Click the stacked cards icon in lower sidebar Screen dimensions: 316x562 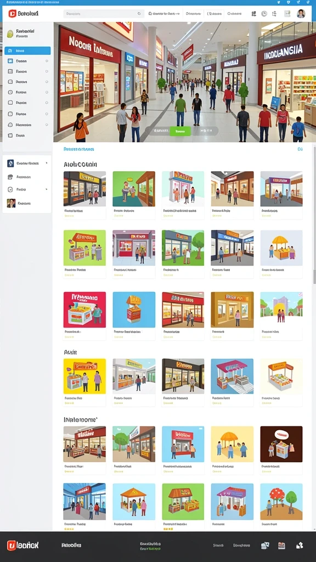10,177
